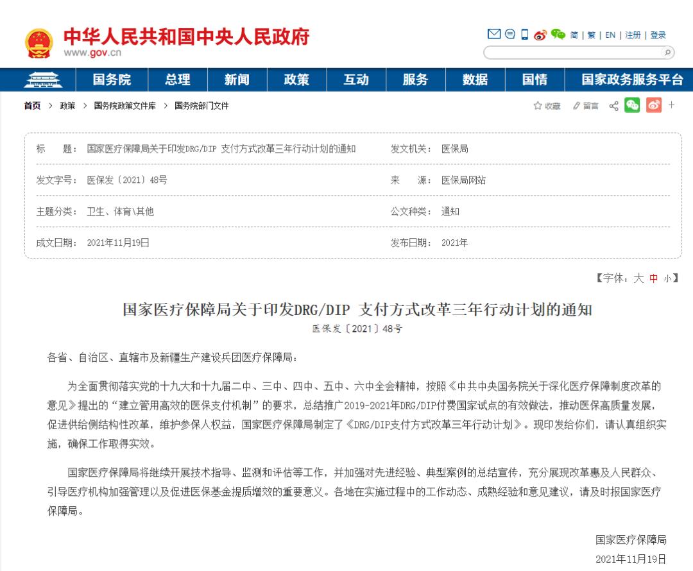Switch text to 简 simplified Chinese
The image size is (693, 571).
(x=575, y=35)
